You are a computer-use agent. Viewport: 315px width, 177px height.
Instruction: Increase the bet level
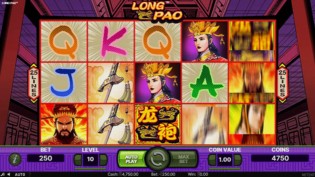coord(103,159)
